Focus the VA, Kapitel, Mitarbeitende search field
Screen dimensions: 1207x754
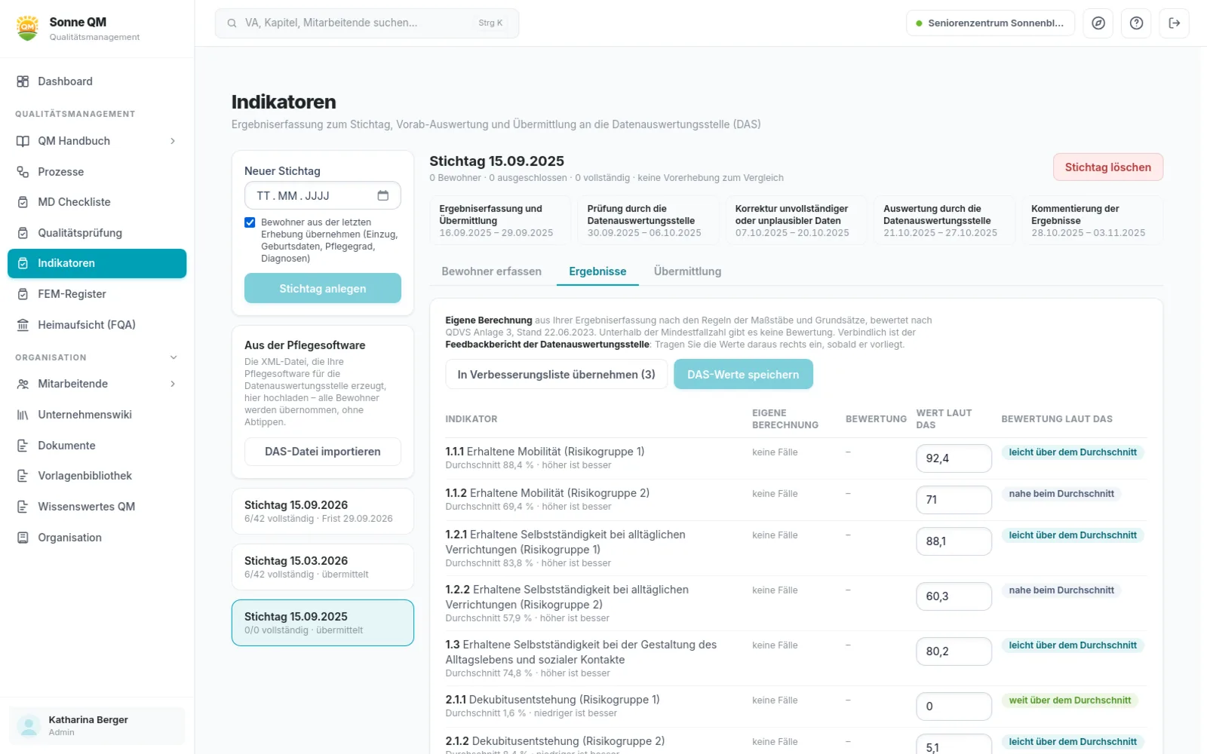click(x=367, y=23)
